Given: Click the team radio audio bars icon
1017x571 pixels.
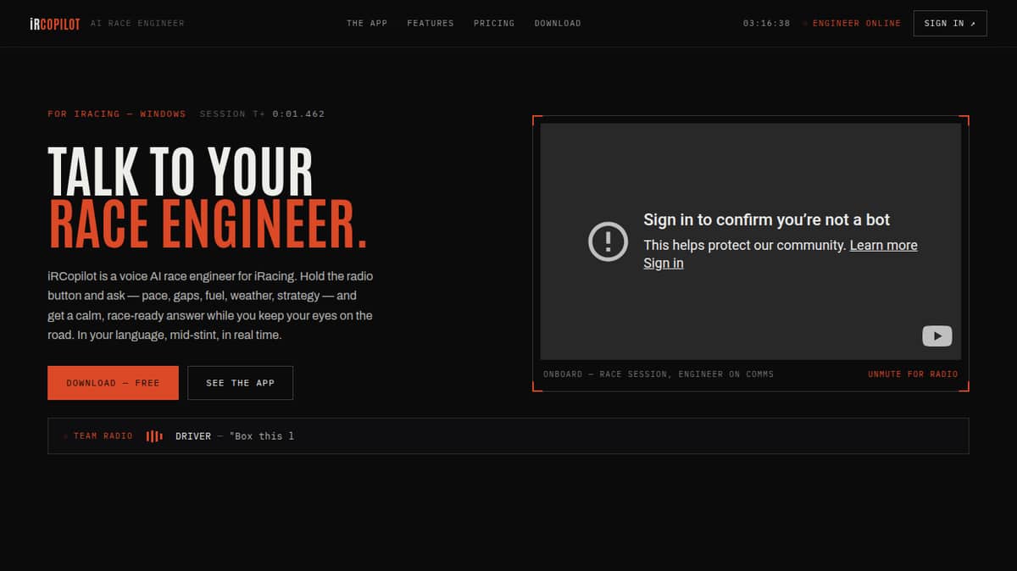Looking at the screenshot, I should (154, 436).
